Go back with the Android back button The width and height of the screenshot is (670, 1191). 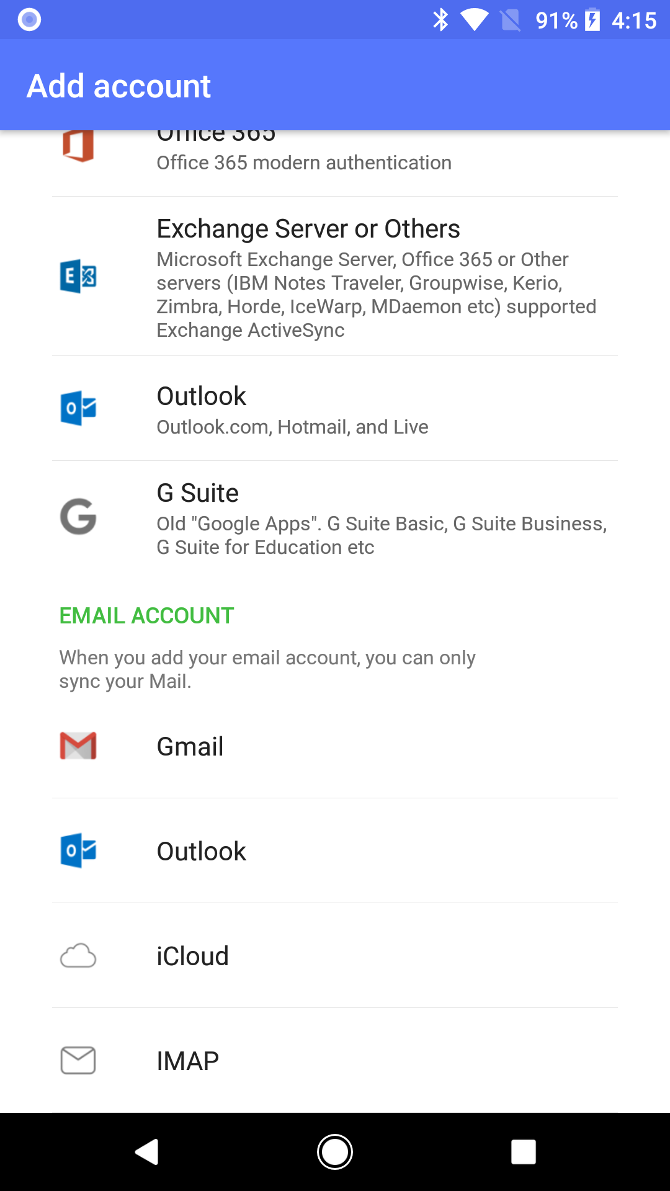pos(147,1152)
